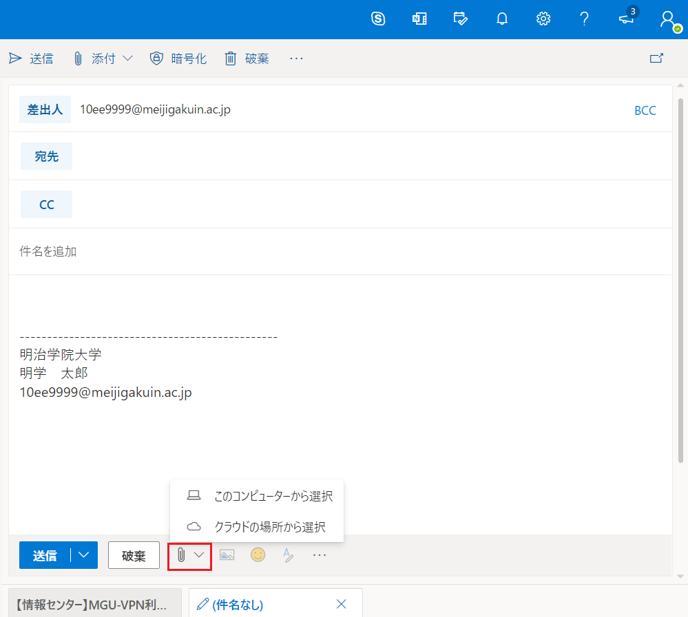Screen dimensions: 688x617
Task: Pop out message into new window
Action: 656,58
